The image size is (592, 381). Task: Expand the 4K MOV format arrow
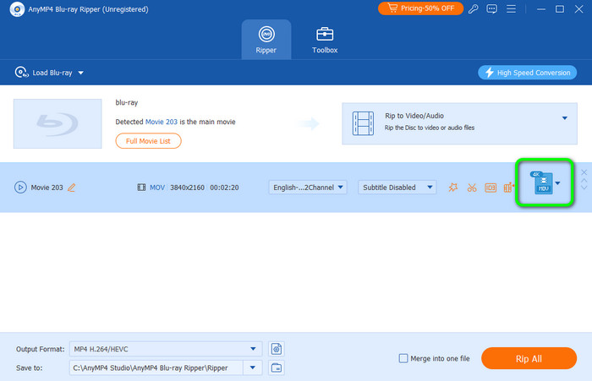coord(557,183)
